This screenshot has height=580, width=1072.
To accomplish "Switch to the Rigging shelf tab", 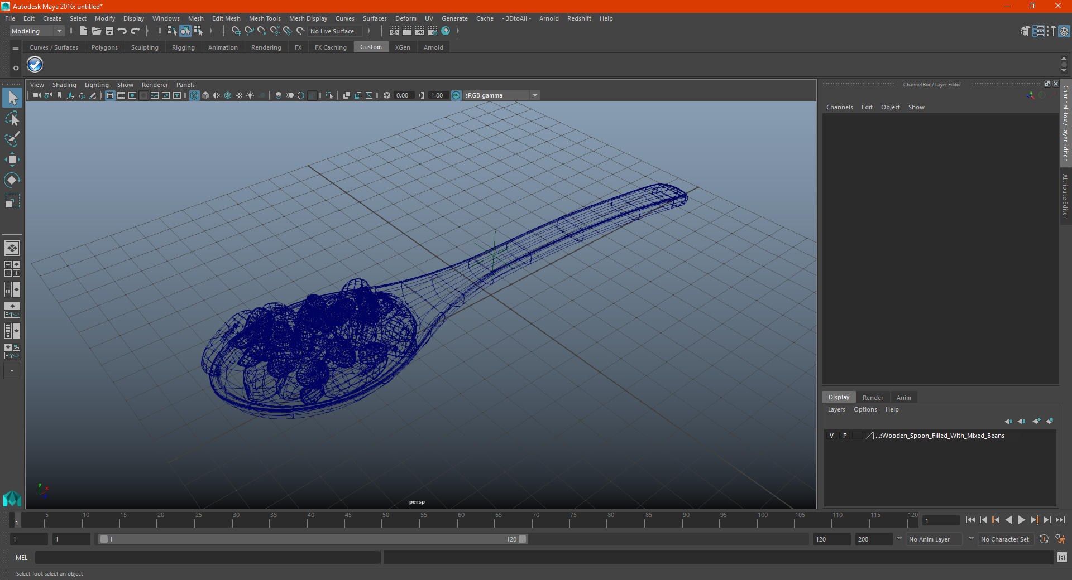I will pyautogui.click(x=183, y=47).
